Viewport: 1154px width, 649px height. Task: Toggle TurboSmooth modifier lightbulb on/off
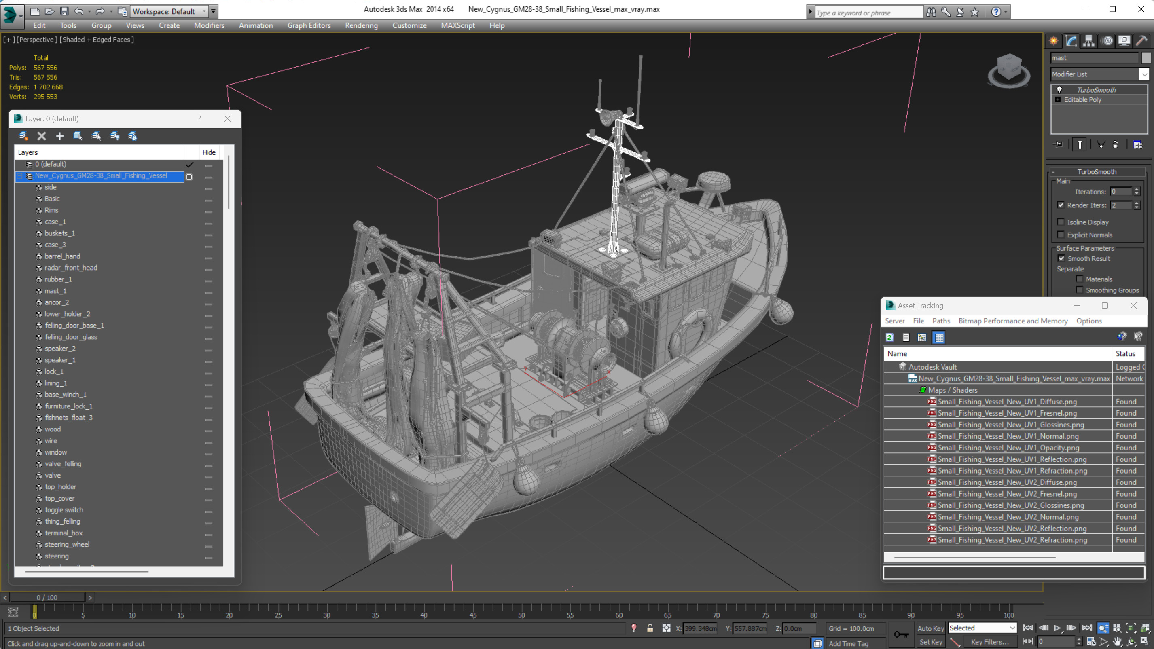[x=1059, y=90]
